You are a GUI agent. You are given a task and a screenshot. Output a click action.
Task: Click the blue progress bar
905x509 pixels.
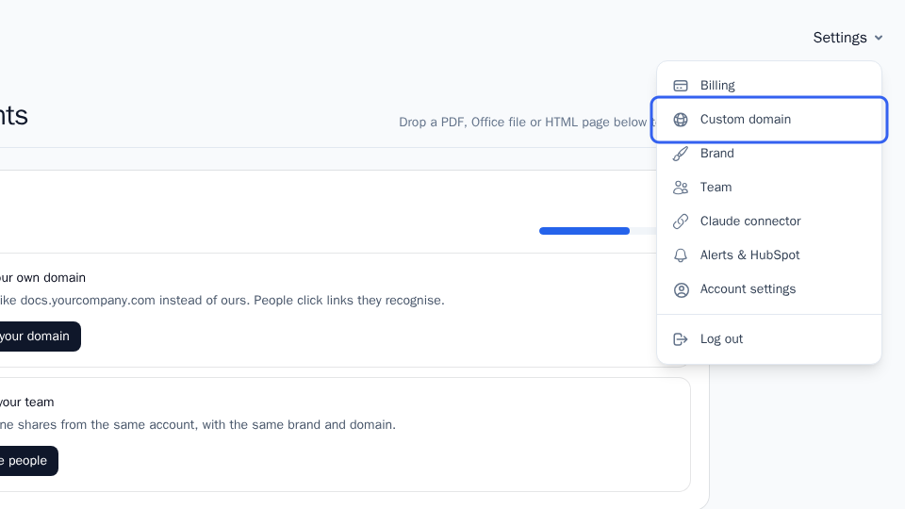[x=584, y=231]
